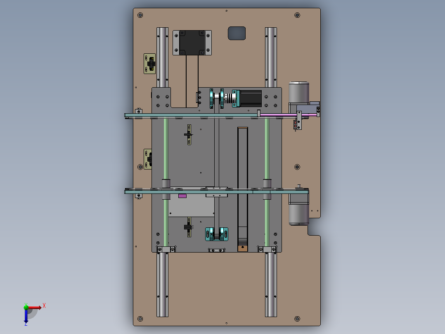
Task: Click the green origin sphere of the triad
Action: click(x=26, y=307)
